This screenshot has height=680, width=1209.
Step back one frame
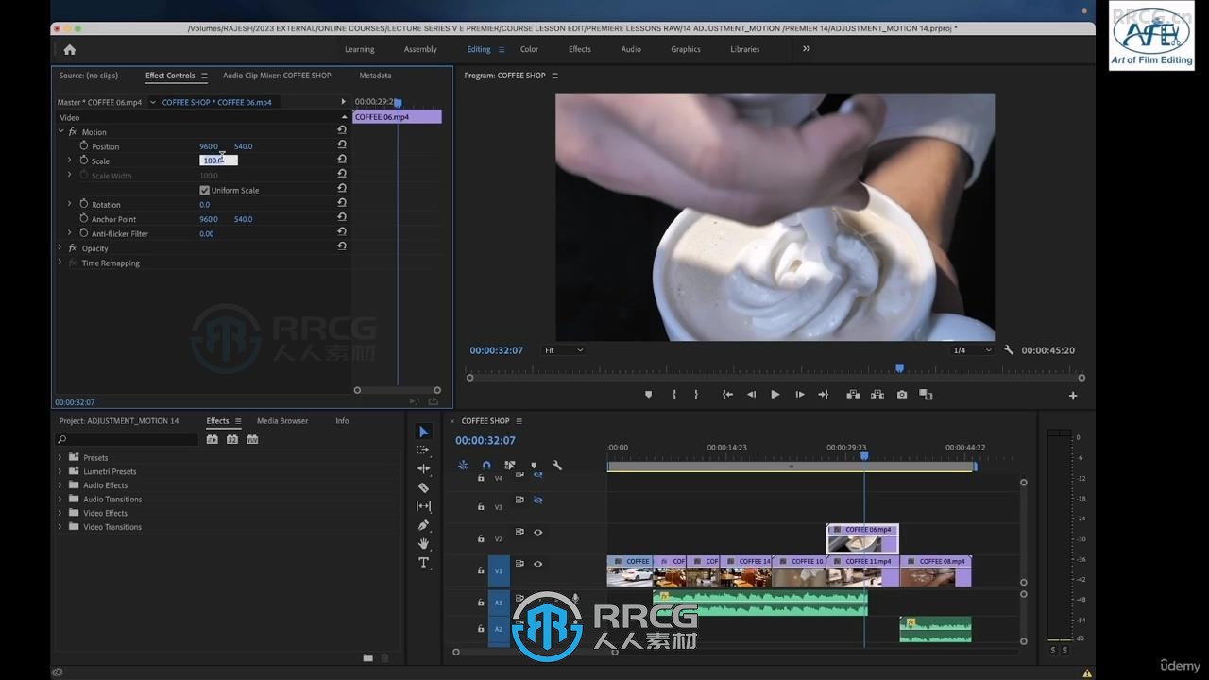click(x=752, y=395)
